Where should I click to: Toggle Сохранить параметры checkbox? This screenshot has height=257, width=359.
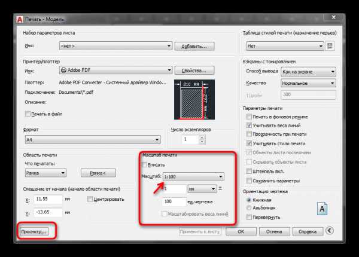[x=249, y=180]
